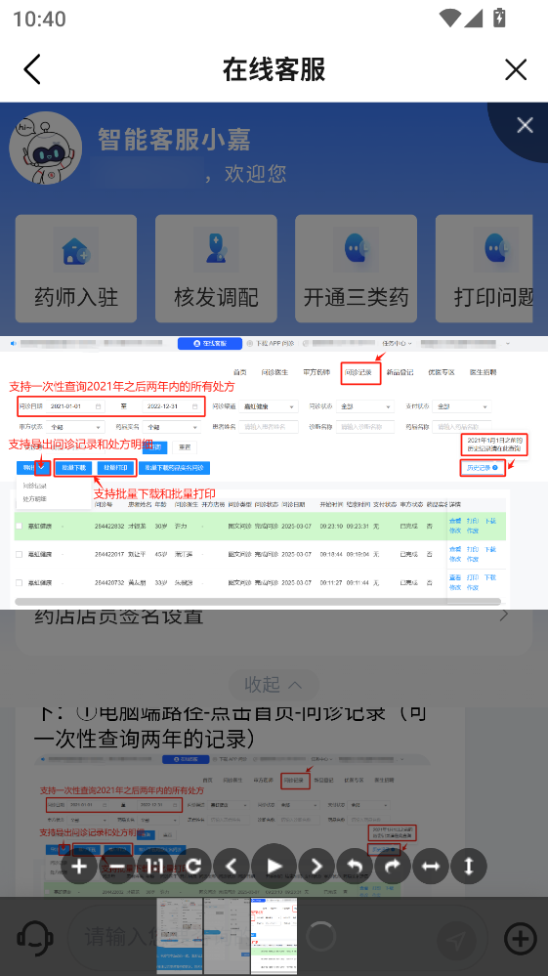Close the image viewer overlay

coord(525,126)
